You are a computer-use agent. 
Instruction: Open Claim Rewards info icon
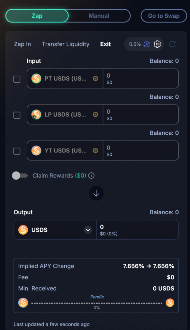click(x=91, y=176)
